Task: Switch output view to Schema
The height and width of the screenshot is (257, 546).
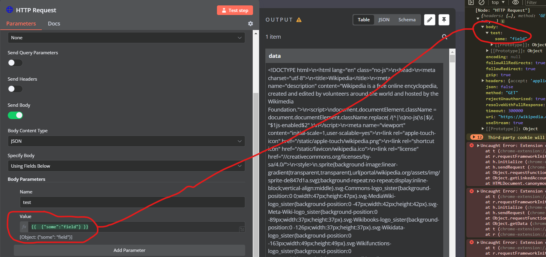Action: click(x=407, y=20)
